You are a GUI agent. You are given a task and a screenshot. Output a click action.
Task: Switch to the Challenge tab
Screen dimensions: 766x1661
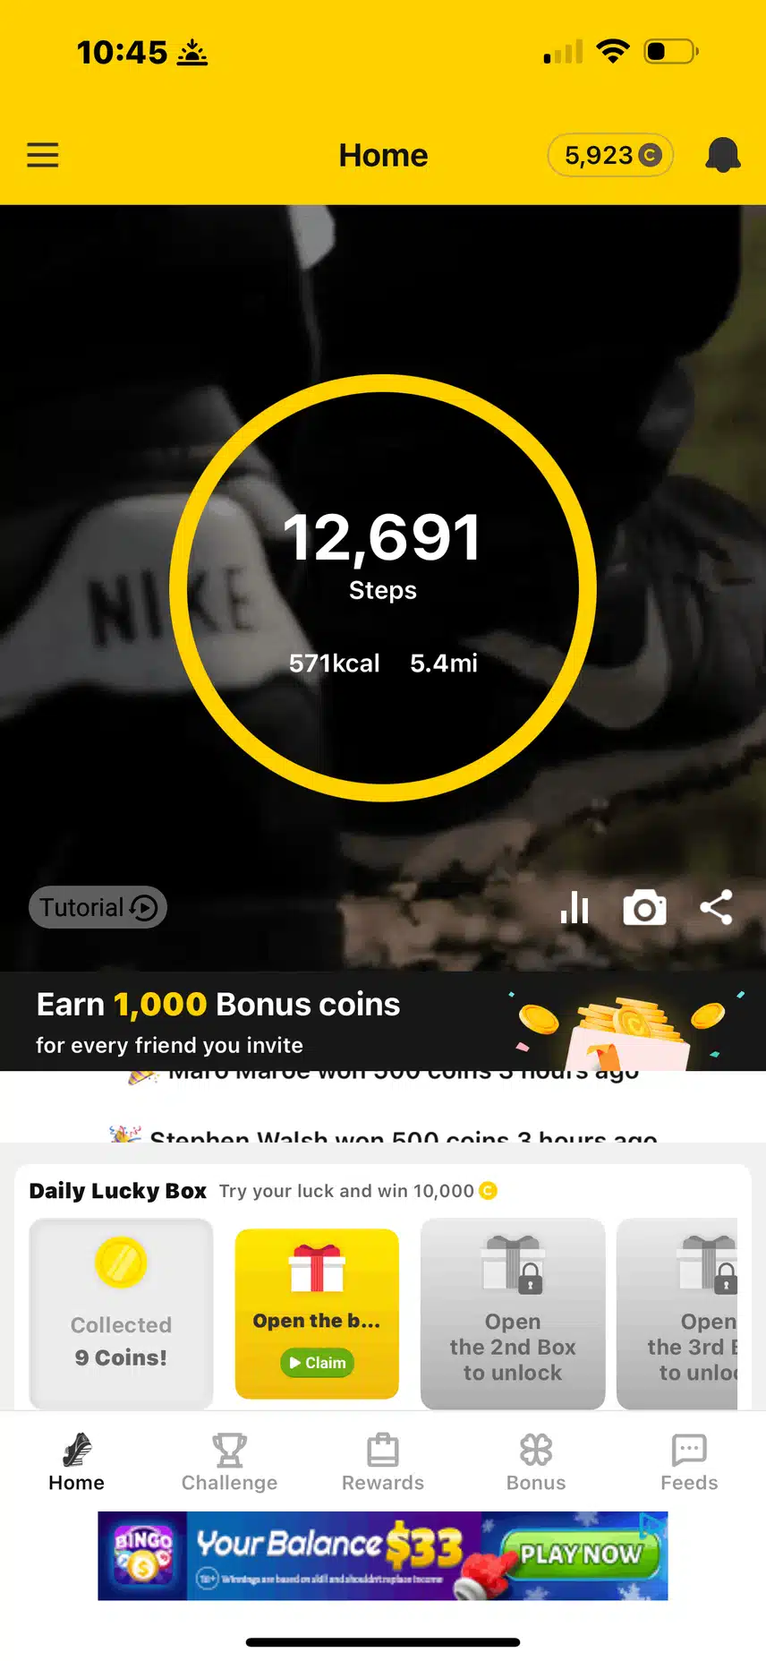tap(230, 1462)
